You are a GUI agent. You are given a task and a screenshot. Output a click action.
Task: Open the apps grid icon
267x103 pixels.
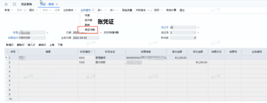tap(14, 4)
